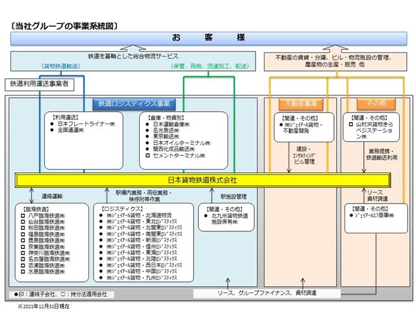This screenshot has height=312, width=416.
Task: Select the 駅施設管理 label
Action: click(x=234, y=196)
